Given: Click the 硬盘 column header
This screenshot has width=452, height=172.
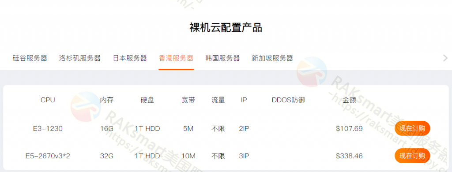Looking at the screenshot, I should pyautogui.click(x=147, y=100).
